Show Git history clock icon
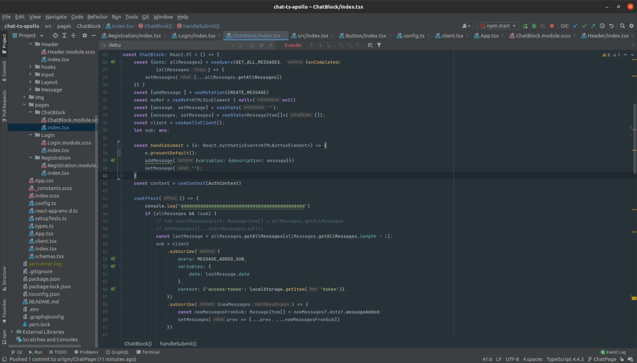Viewport: 637px width, 363px height. point(602,26)
